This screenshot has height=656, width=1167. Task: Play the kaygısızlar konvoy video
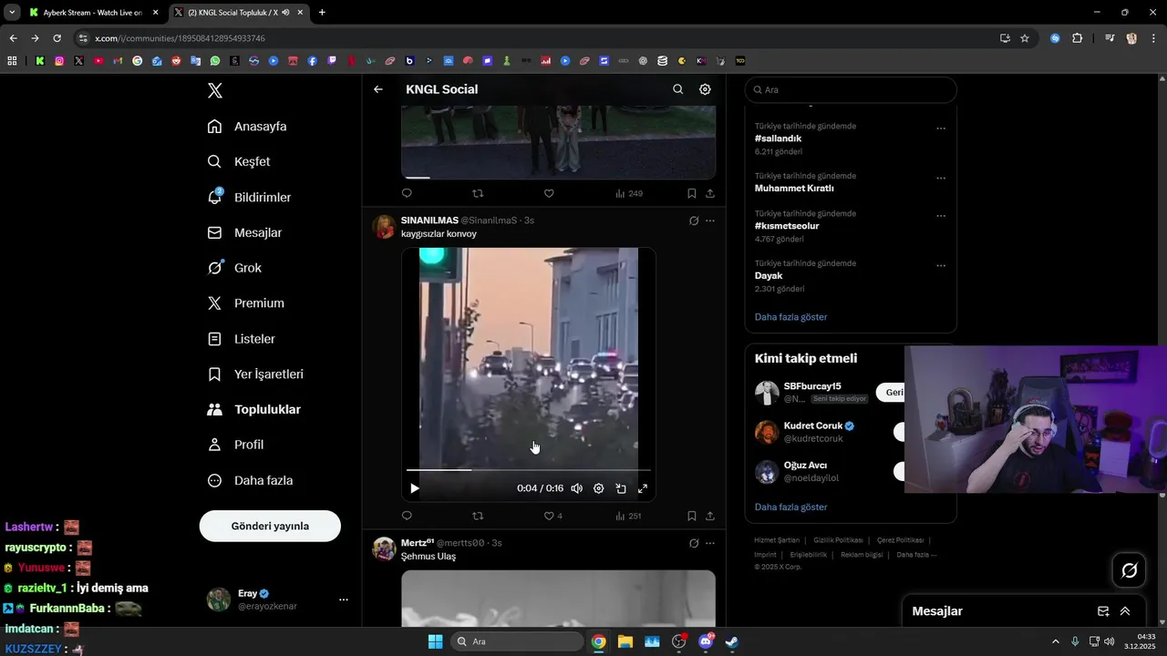415,488
